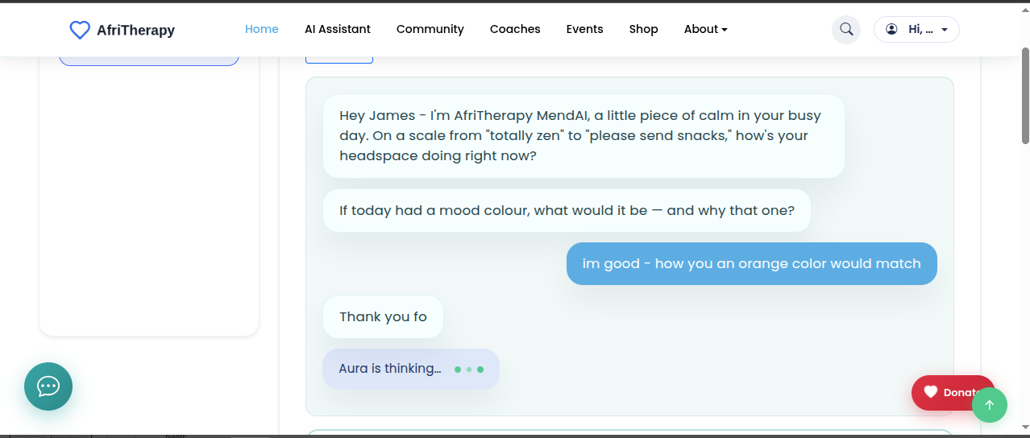Open the "Hi, ..." account dropdown caret
1030x438 pixels.
[x=945, y=30]
